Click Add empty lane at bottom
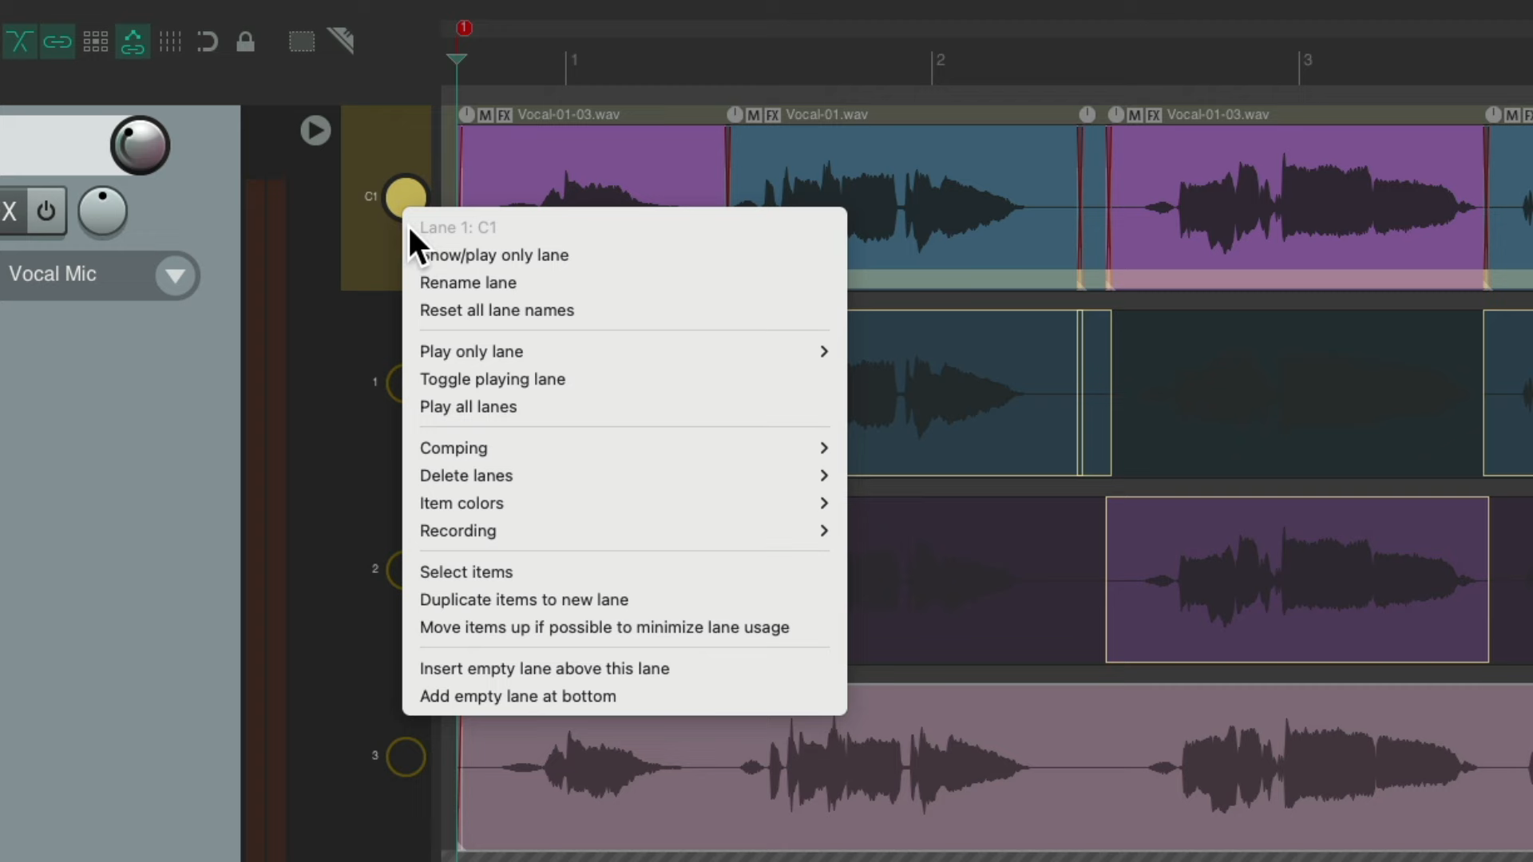 tap(517, 696)
